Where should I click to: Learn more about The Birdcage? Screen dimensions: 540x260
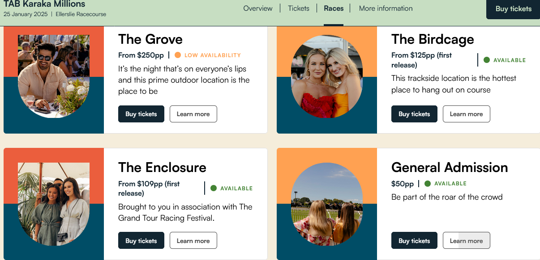(466, 114)
